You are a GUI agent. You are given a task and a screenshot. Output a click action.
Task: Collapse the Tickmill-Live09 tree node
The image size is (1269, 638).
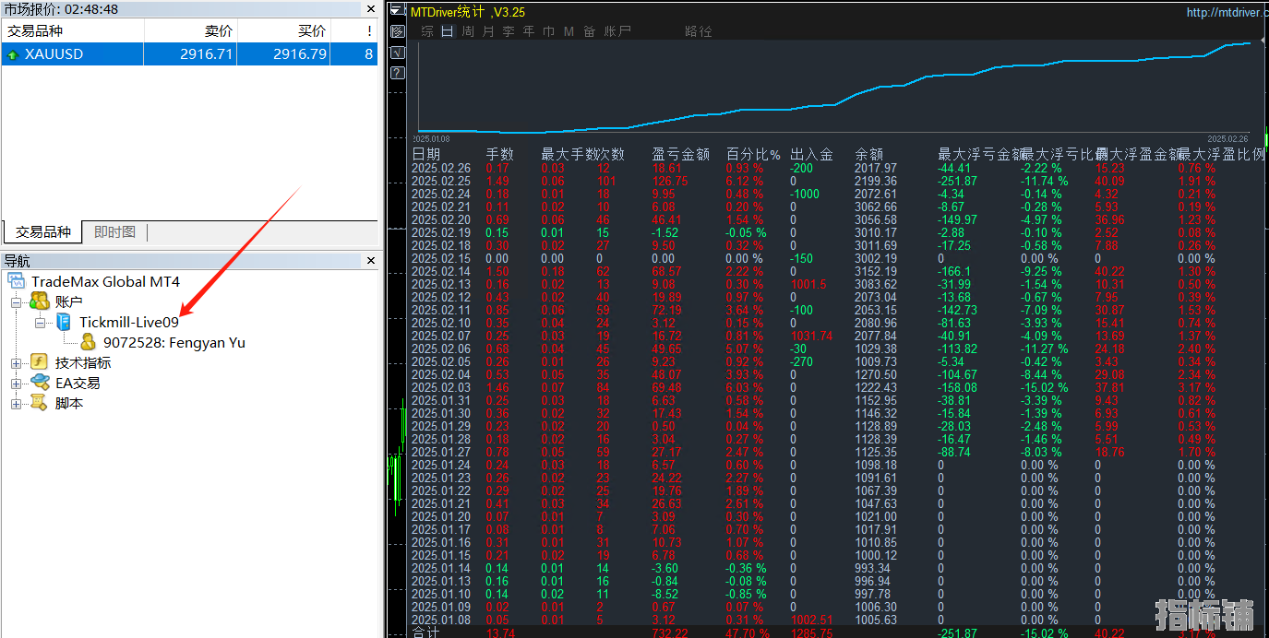pos(40,323)
